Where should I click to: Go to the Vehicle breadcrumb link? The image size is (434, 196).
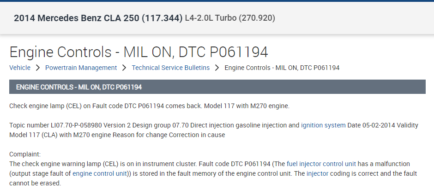pyautogui.click(x=20, y=68)
